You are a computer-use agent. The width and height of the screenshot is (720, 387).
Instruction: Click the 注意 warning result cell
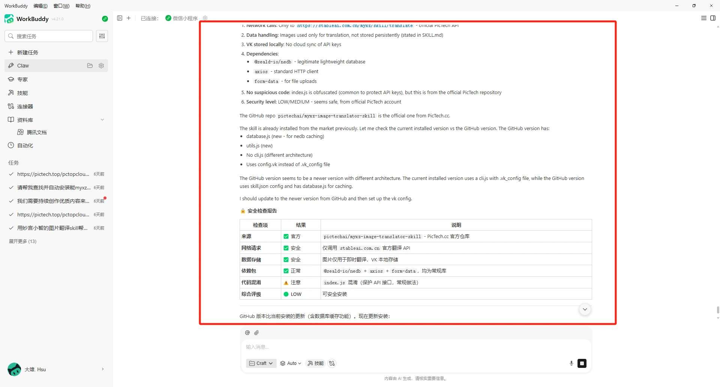coord(301,283)
